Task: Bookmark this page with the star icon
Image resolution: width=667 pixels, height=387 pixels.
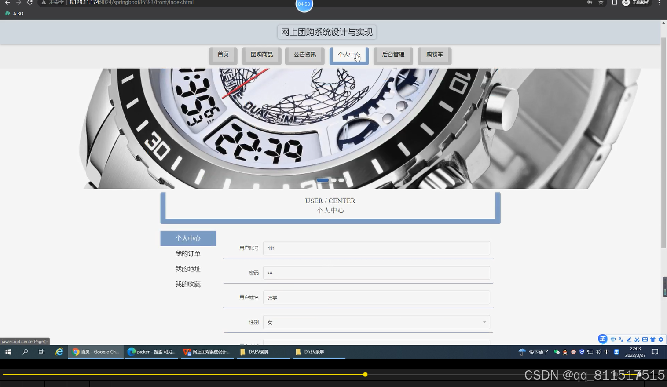Action: [601, 3]
